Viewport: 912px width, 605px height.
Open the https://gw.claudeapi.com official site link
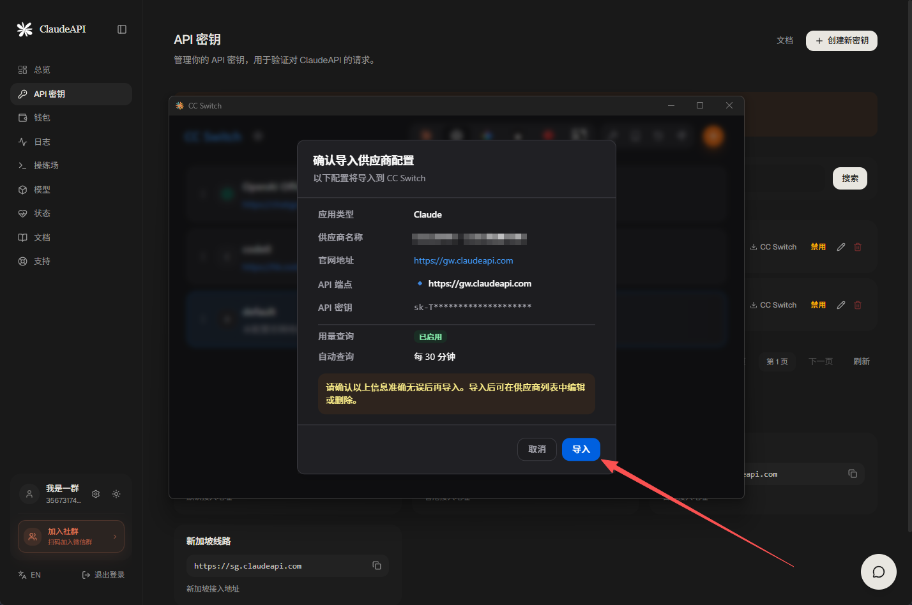click(x=463, y=260)
